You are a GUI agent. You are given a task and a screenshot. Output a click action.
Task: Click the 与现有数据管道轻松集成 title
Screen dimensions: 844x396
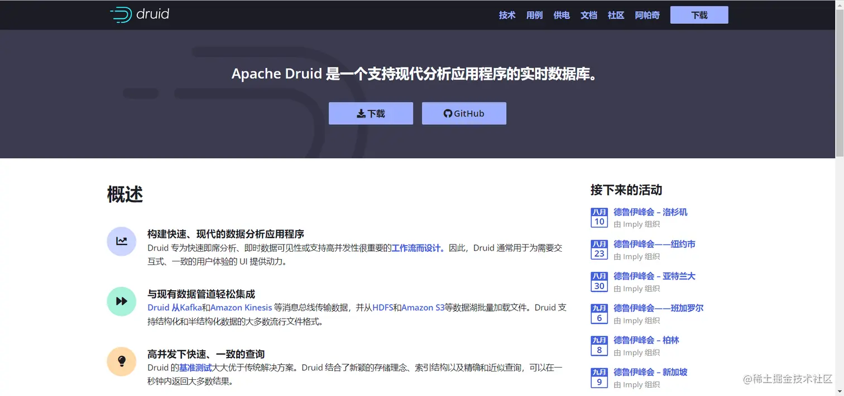pyautogui.click(x=201, y=294)
